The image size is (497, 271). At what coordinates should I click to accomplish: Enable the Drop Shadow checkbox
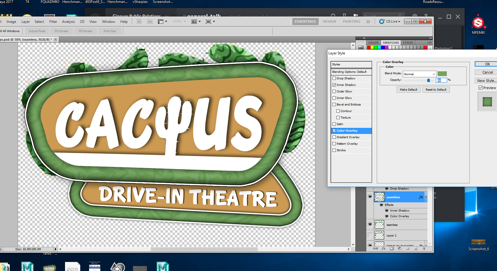click(334, 78)
